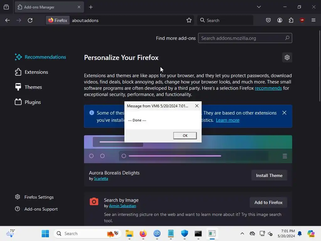This screenshot has height=241, width=321.
Task: Open the Scarletta author link
Action: [101, 179]
